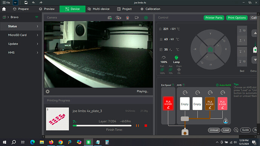
Task: Pause the current print job
Action: (137, 126)
